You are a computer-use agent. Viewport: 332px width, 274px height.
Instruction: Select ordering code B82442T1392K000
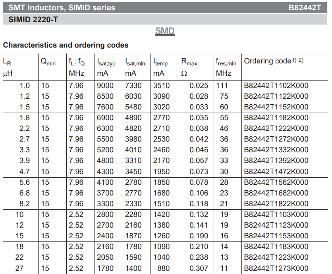point(276,161)
